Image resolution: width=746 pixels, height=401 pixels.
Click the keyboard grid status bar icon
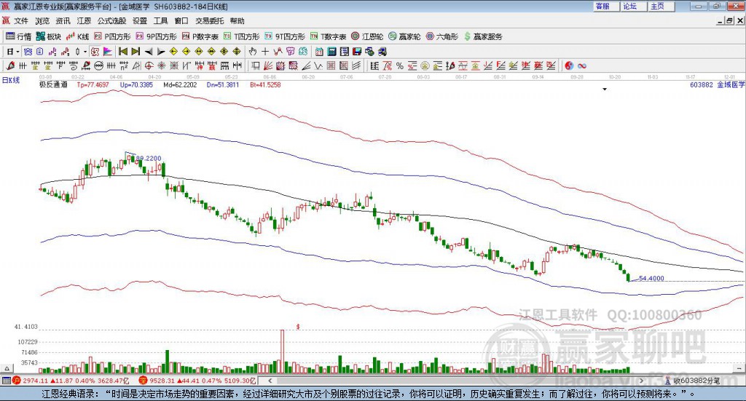[6, 380]
